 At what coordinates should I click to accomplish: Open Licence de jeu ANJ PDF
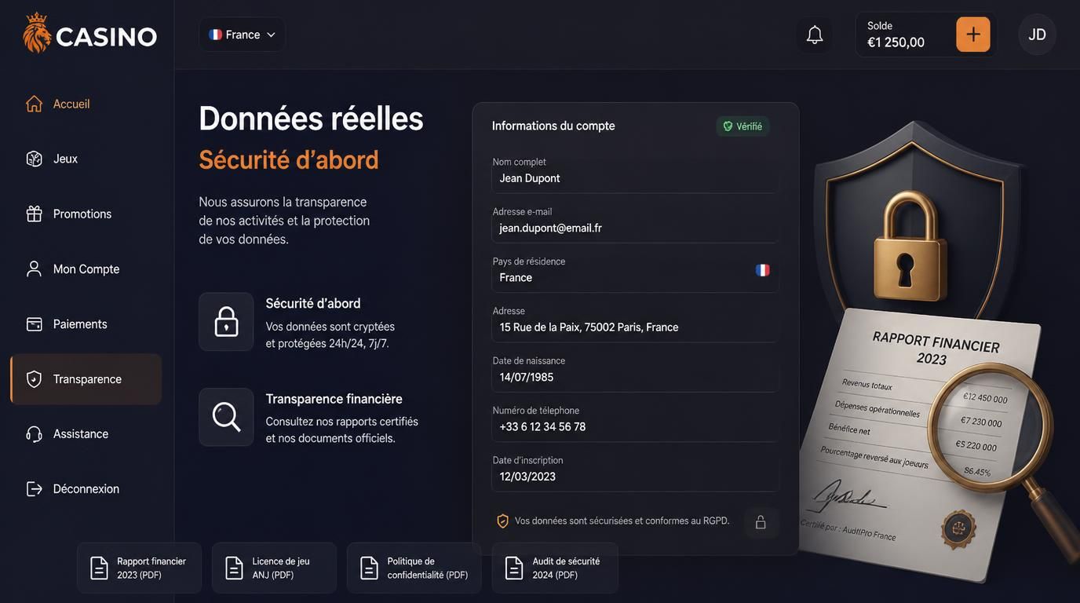tap(275, 568)
